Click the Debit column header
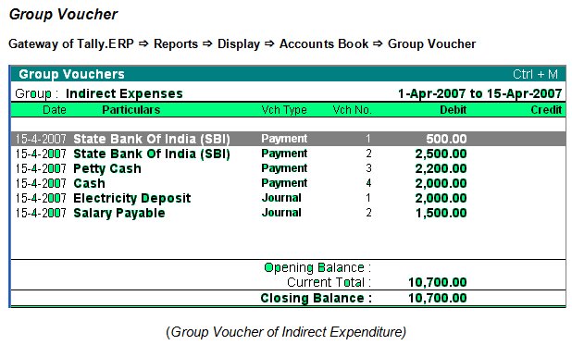Viewport: 572px width, 345px height. tap(454, 110)
